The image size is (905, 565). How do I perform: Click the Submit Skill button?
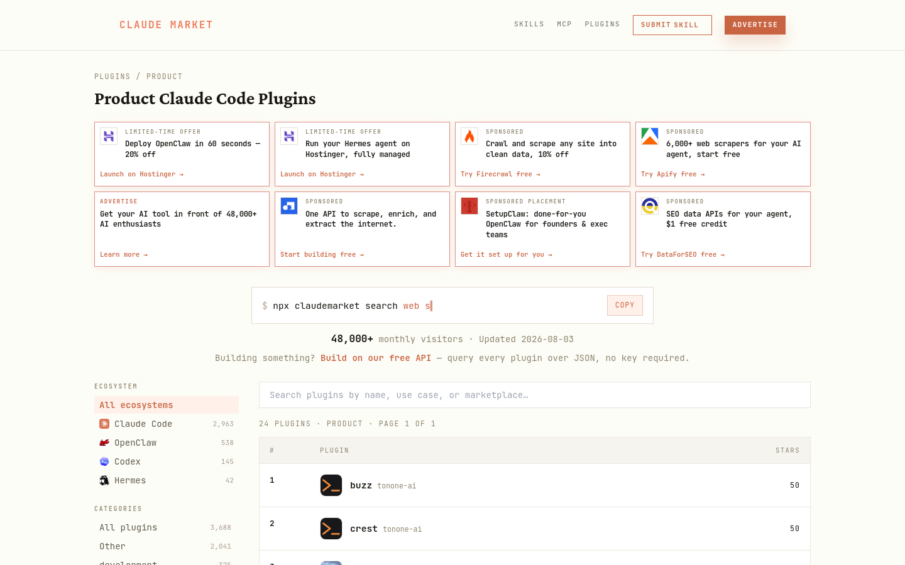672,25
